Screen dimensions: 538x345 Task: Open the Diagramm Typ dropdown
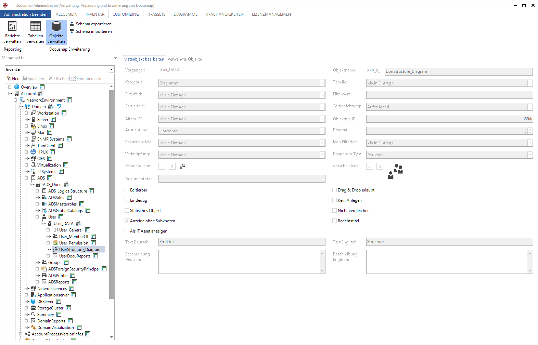coord(530,155)
